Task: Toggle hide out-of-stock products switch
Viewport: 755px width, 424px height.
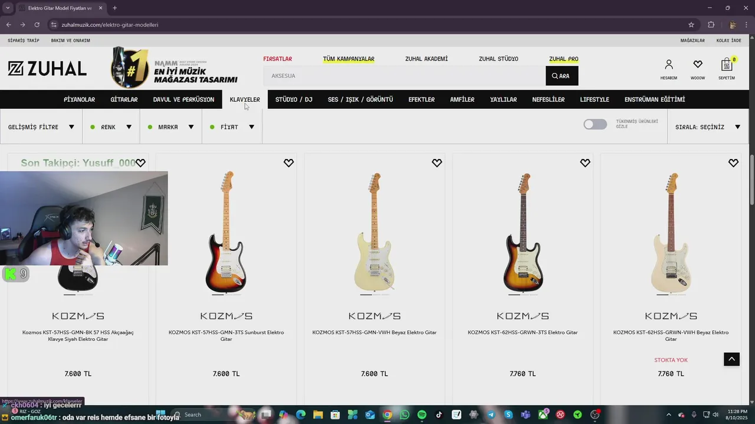Action: coord(595,124)
